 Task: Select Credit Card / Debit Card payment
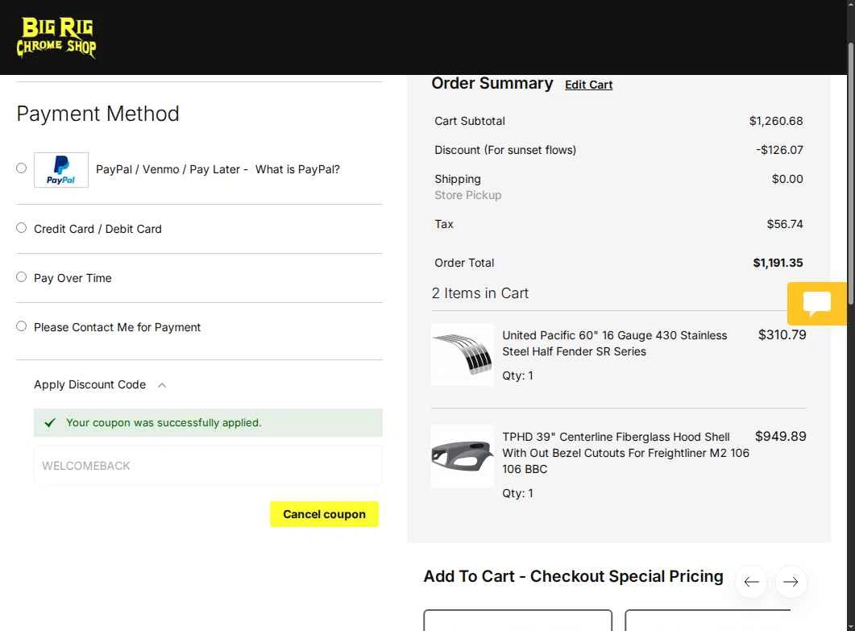[x=21, y=227]
